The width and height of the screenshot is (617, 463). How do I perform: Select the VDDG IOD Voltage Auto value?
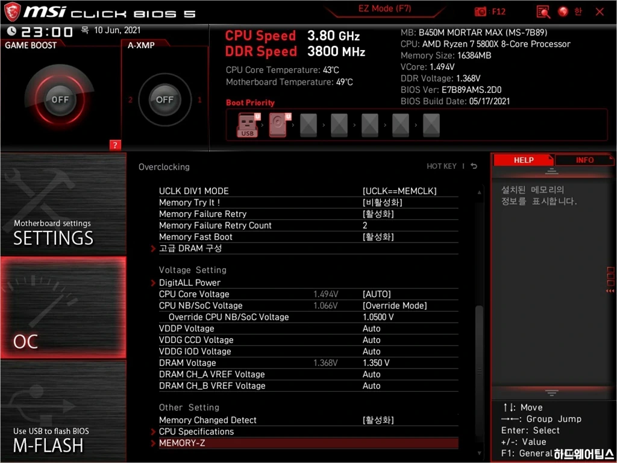[x=371, y=351]
